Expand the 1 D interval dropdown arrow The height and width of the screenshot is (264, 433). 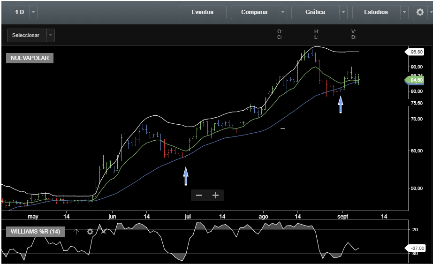click(x=33, y=12)
